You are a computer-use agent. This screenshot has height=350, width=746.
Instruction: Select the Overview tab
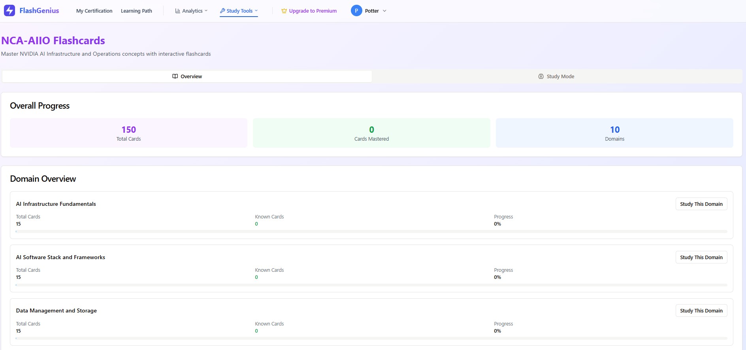187,76
